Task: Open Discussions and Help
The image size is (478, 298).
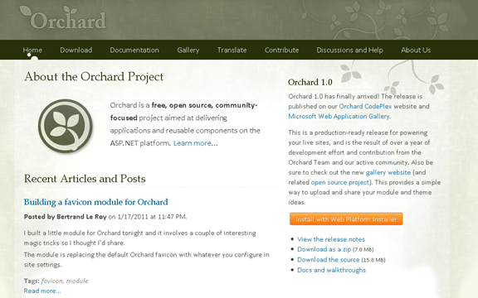Action: [349, 50]
